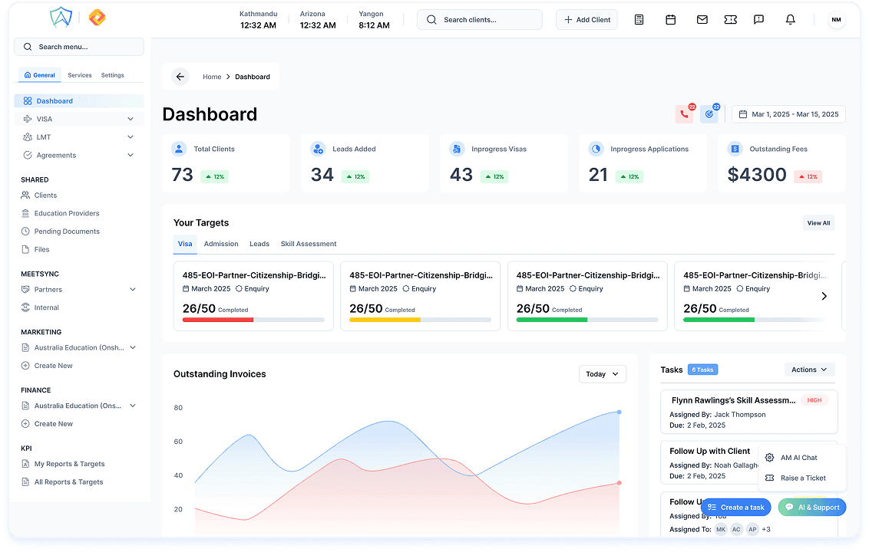Image resolution: width=869 pixels, height=552 pixels.
Task: Click the 6 Tasks badge
Action: click(x=702, y=370)
